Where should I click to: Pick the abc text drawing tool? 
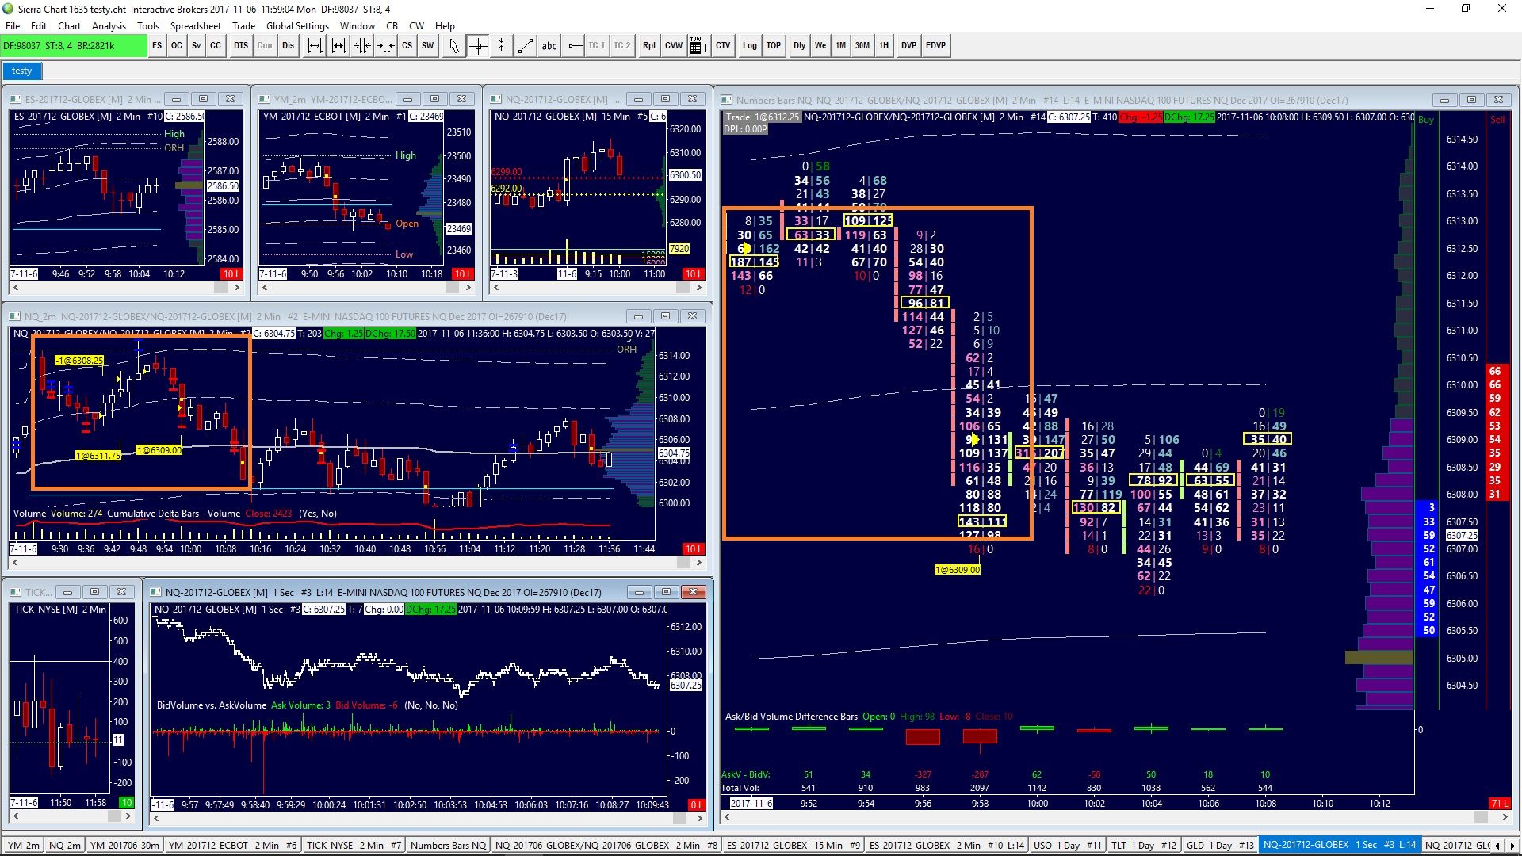549,46
